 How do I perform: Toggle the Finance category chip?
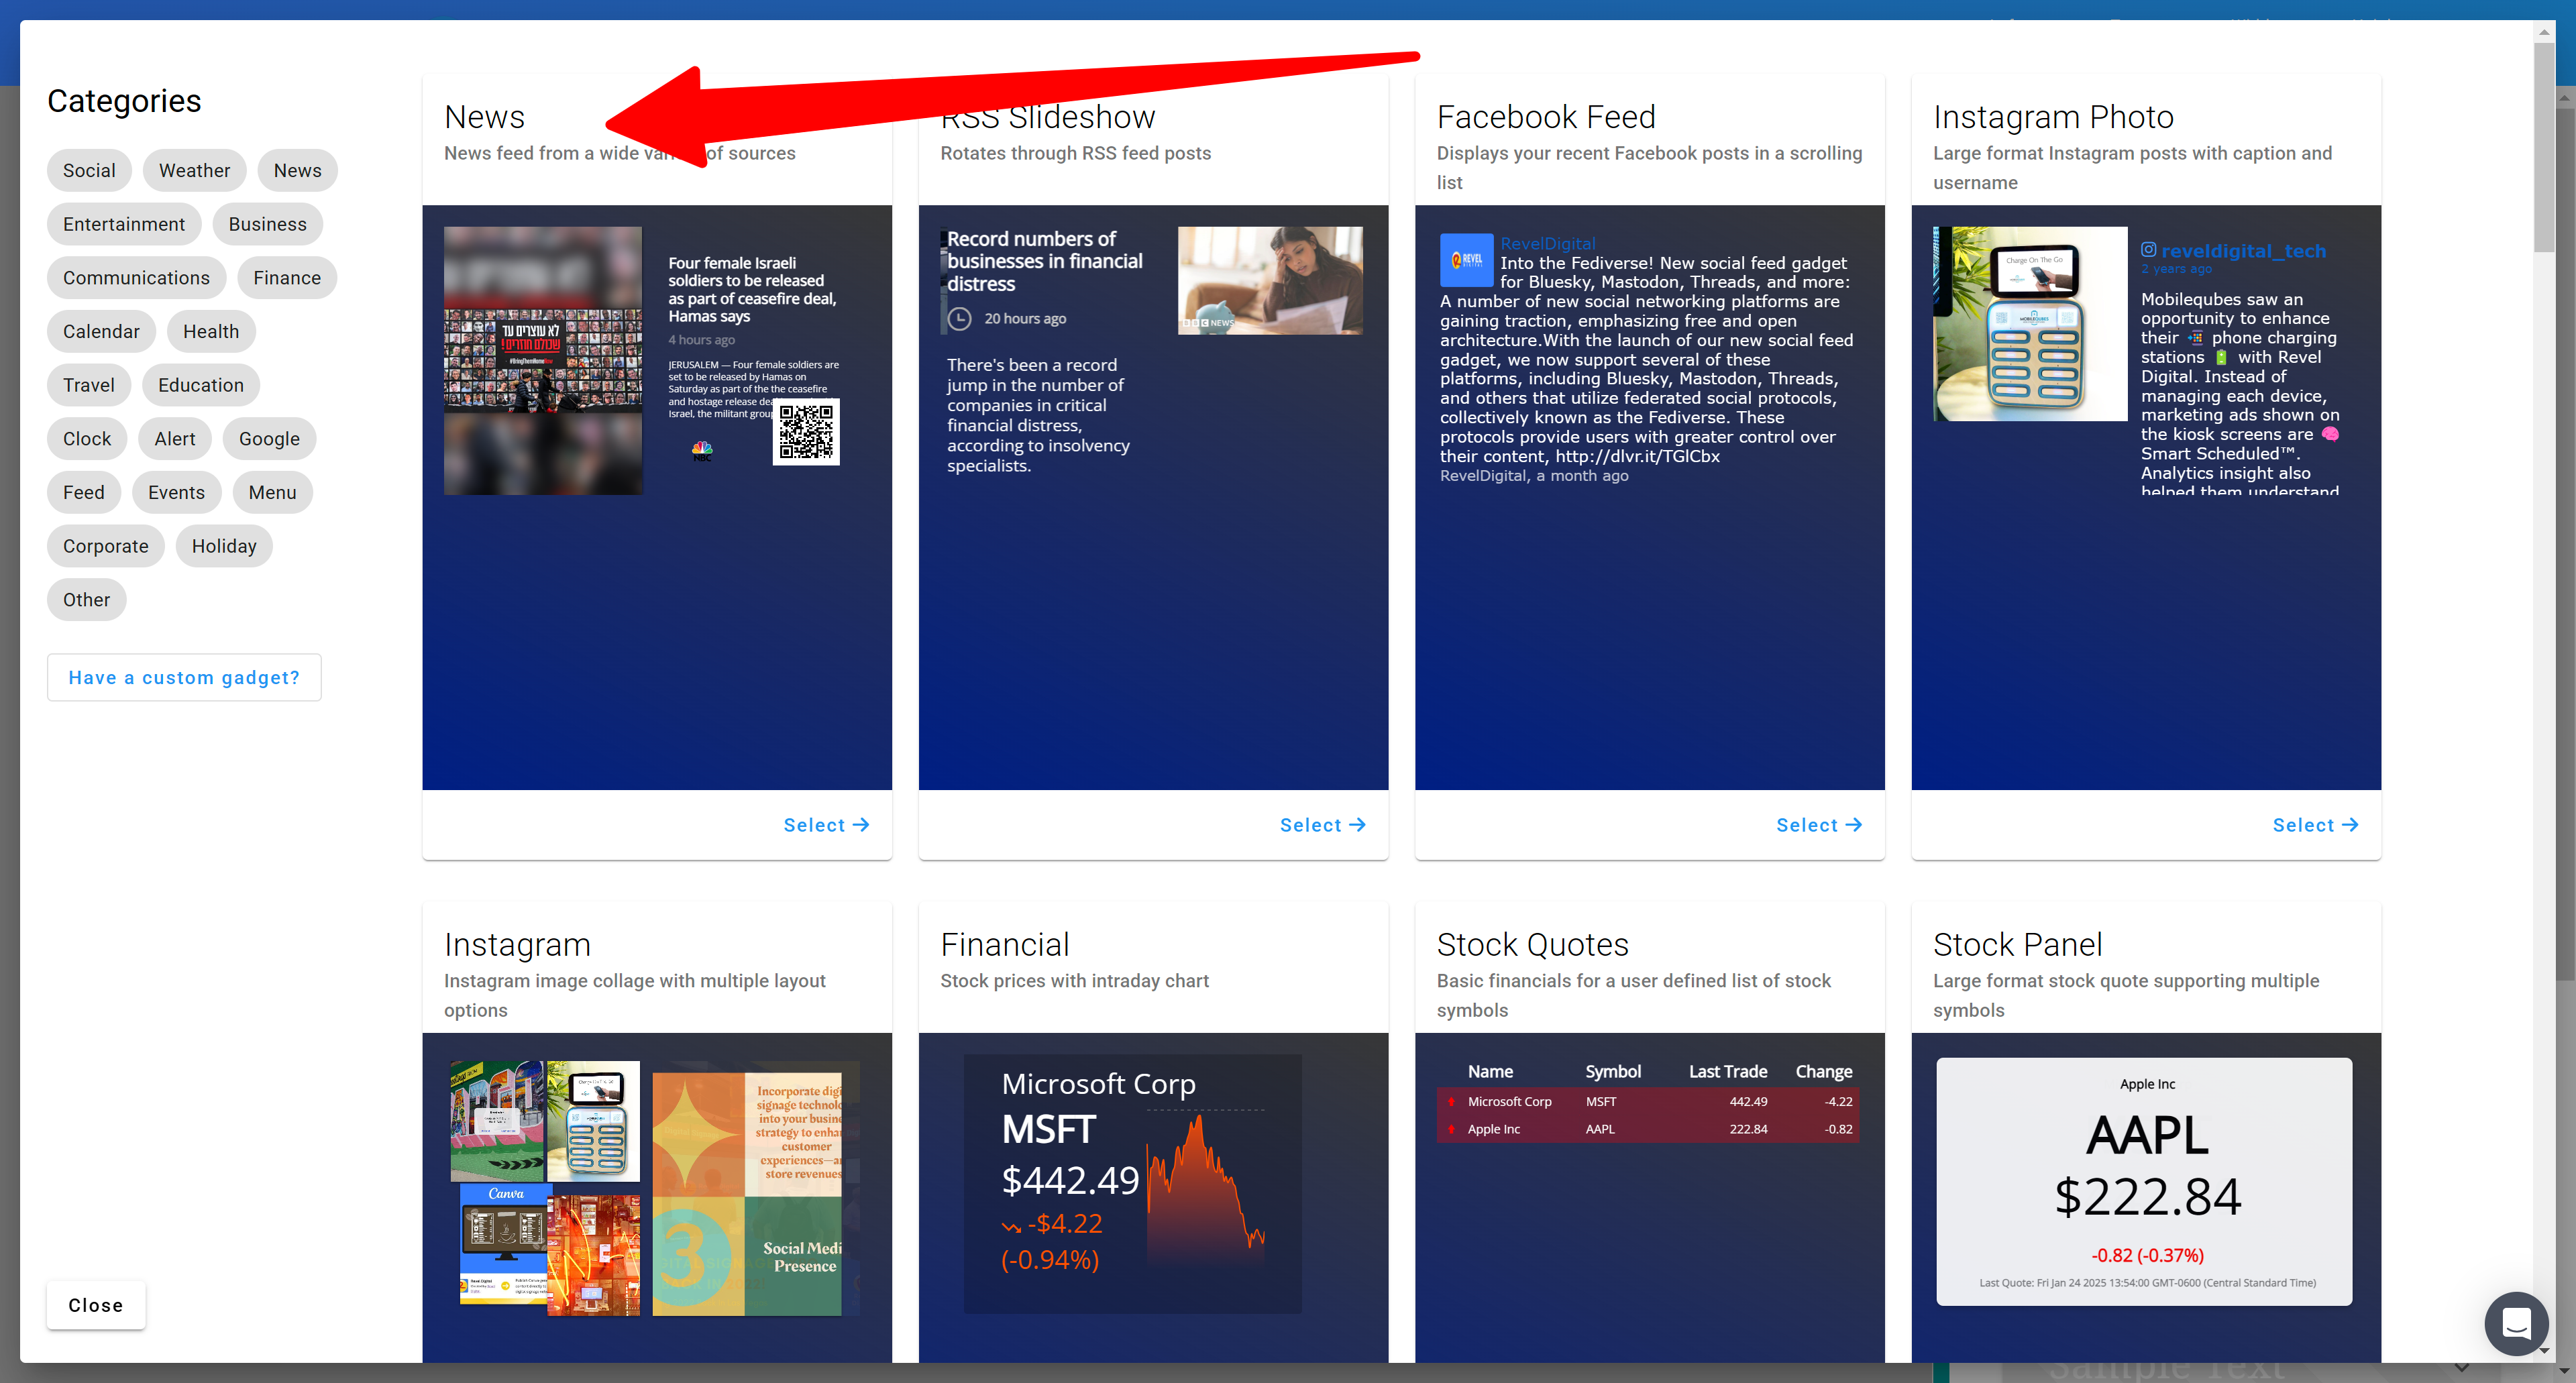[287, 278]
